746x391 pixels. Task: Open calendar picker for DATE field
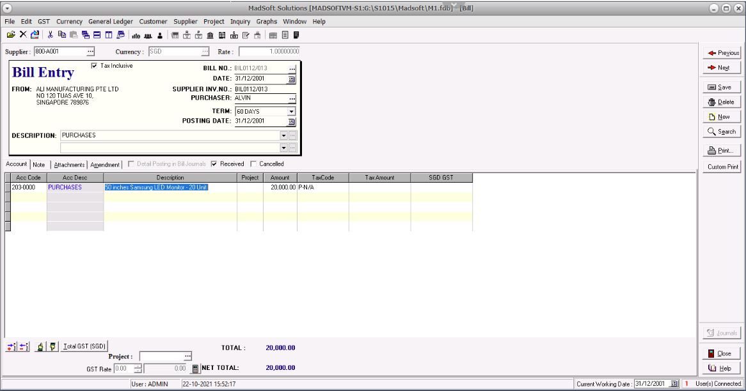(x=292, y=79)
